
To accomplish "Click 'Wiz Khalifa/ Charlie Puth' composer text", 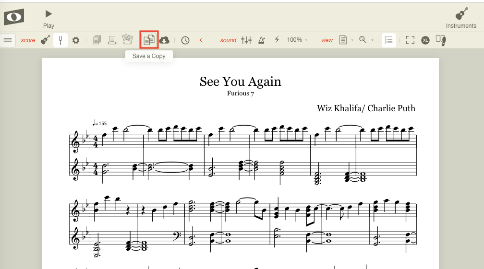I will [366, 108].
